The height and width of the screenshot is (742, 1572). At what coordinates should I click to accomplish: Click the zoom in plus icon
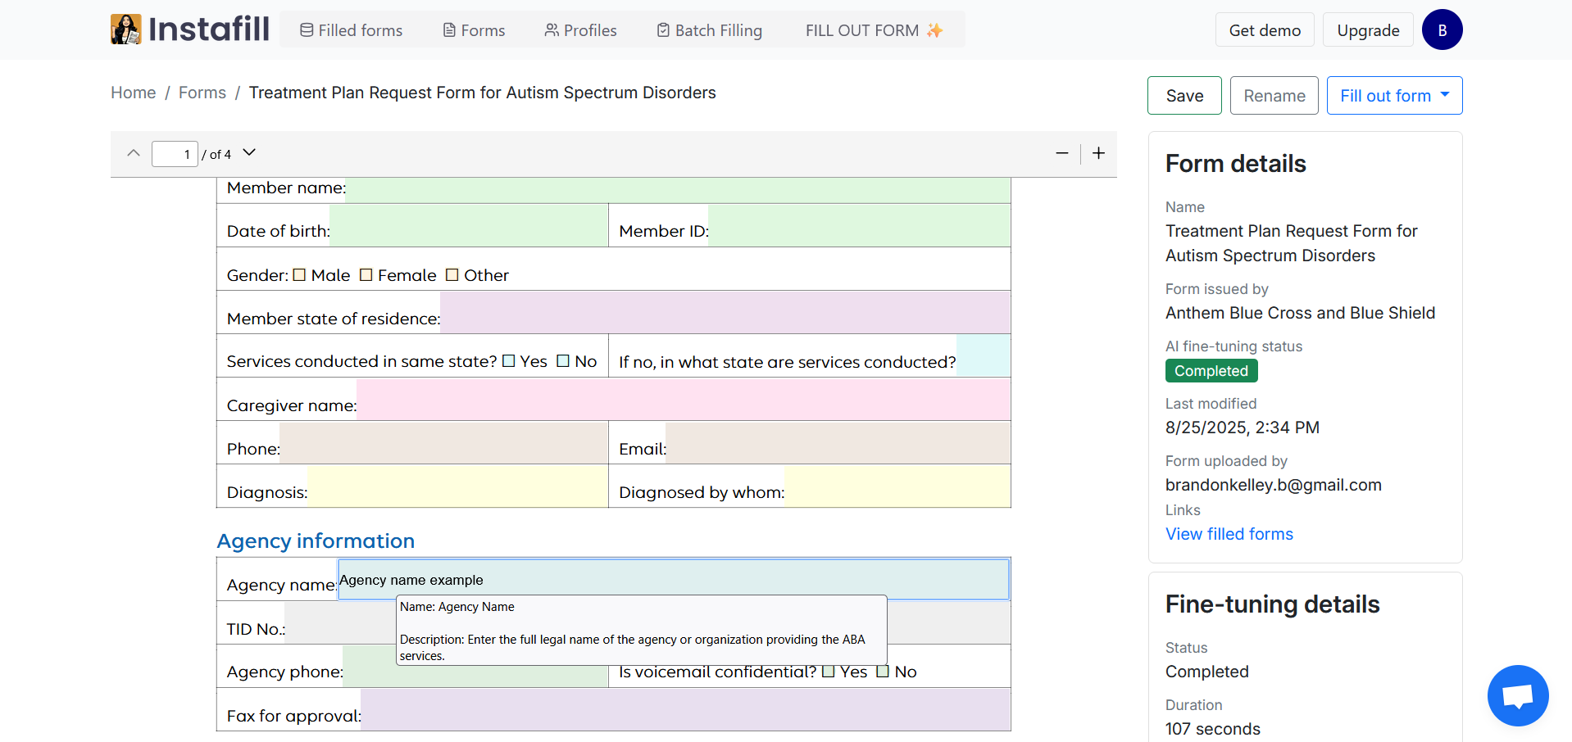[1098, 153]
